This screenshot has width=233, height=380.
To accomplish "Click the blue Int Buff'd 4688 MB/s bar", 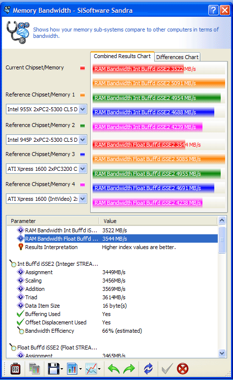I will [x=154, y=112].
